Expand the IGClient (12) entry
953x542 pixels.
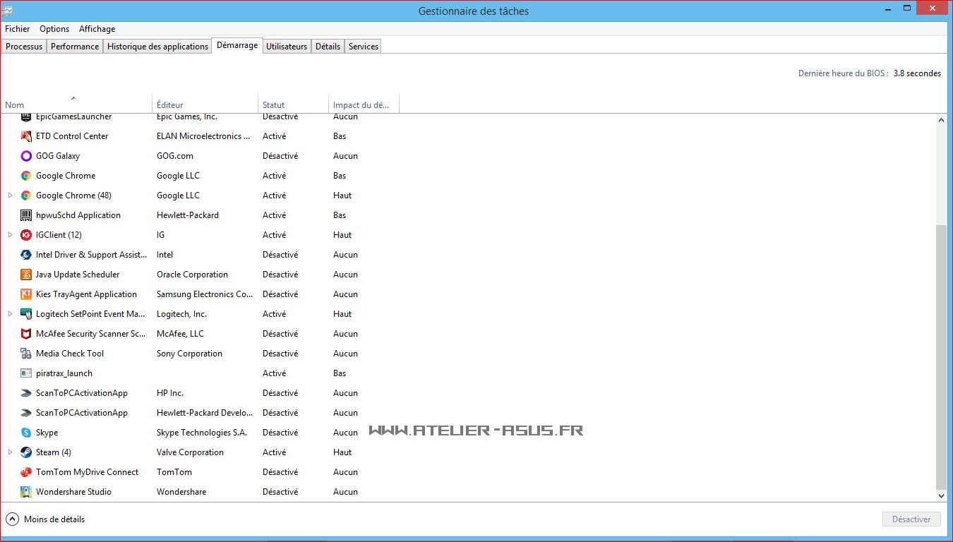point(10,235)
